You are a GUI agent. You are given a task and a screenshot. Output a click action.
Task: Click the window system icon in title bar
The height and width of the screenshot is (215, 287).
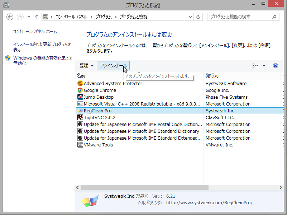click(6, 5)
